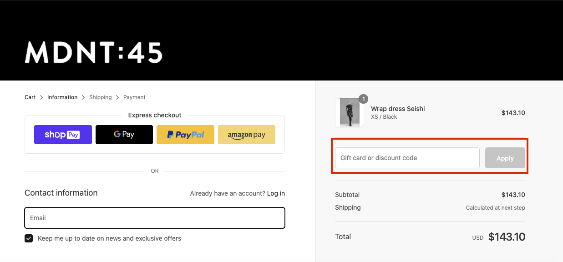The height and width of the screenshot is (262, 563).
Task: Uncheck the news and exclusive offers checkbox
Action: [x=29, y=238]
